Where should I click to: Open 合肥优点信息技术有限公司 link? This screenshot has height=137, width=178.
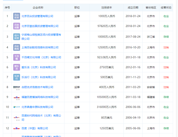(x=37, y=87)
